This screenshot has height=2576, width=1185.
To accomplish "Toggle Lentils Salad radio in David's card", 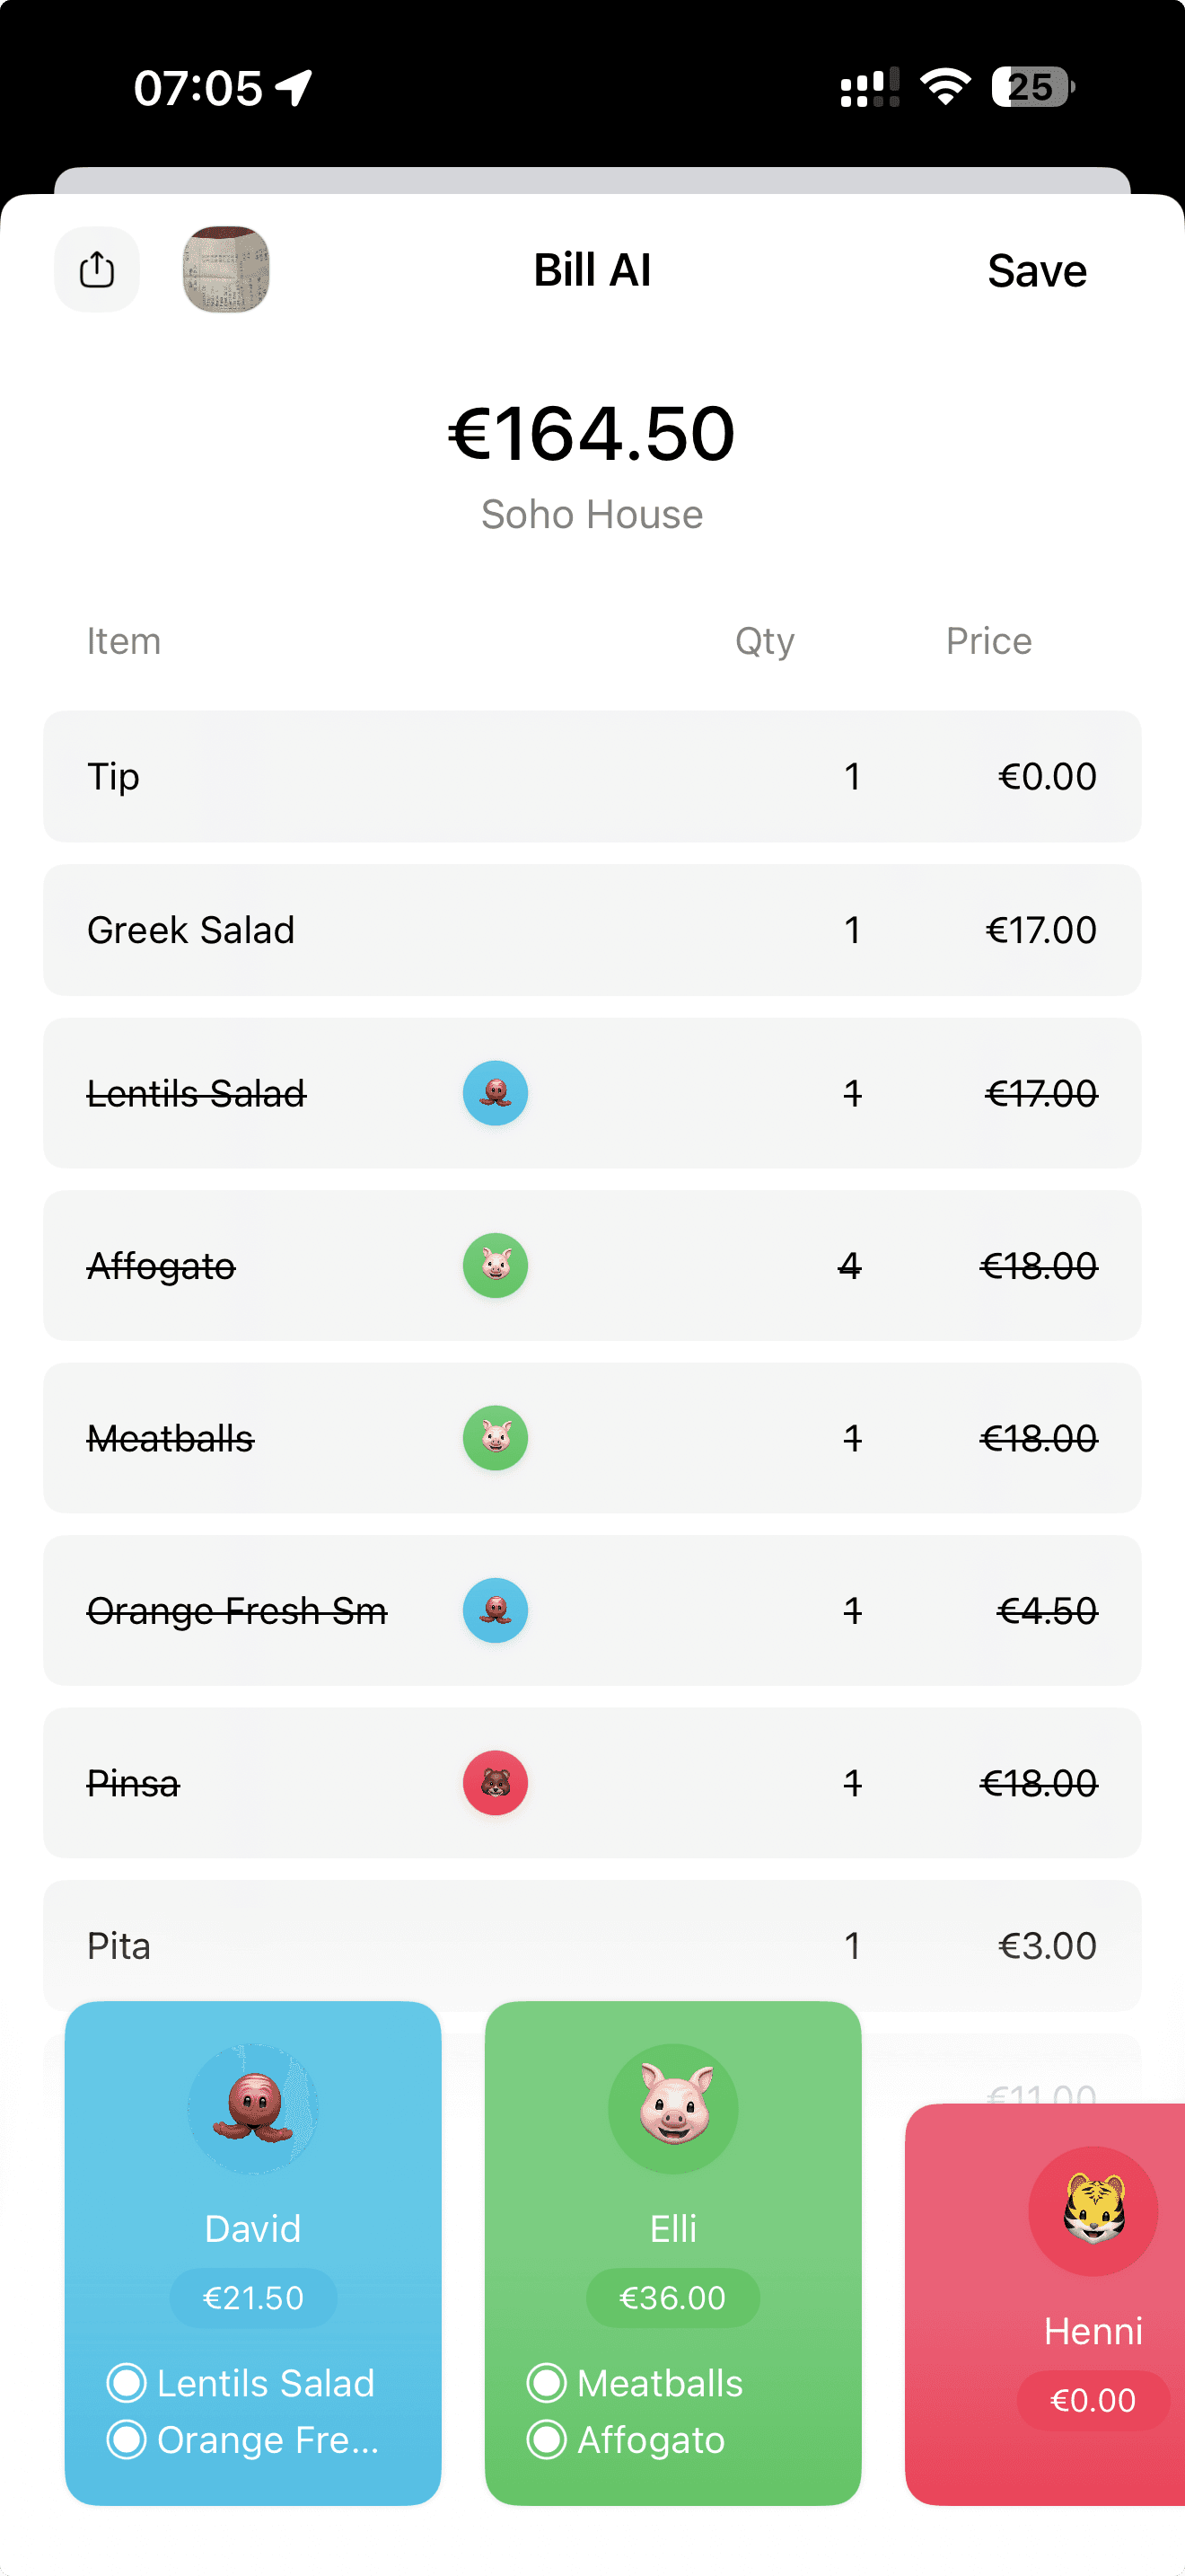I will click(127, 2383).
